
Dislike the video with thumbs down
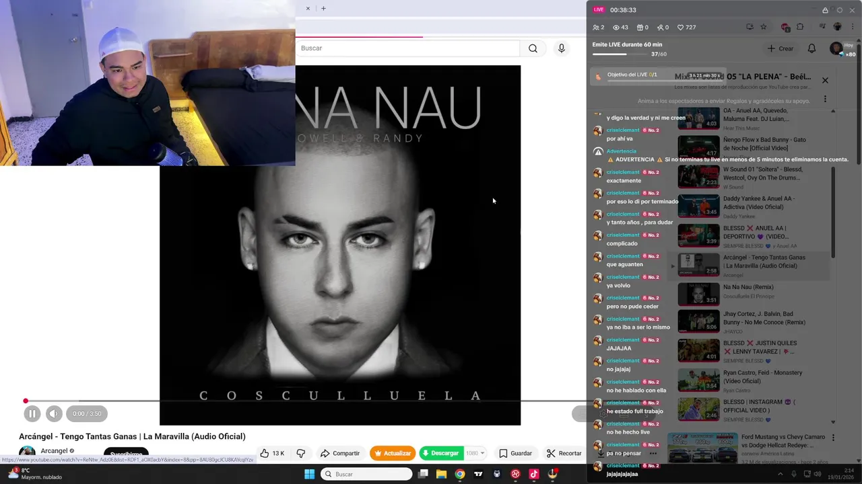pos(301,453)
